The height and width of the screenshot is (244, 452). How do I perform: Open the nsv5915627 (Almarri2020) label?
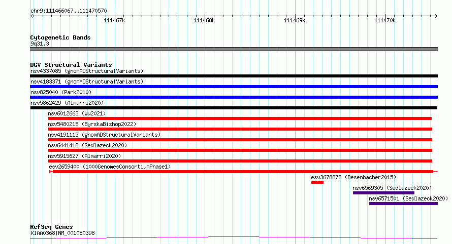(x=84, y=156)
